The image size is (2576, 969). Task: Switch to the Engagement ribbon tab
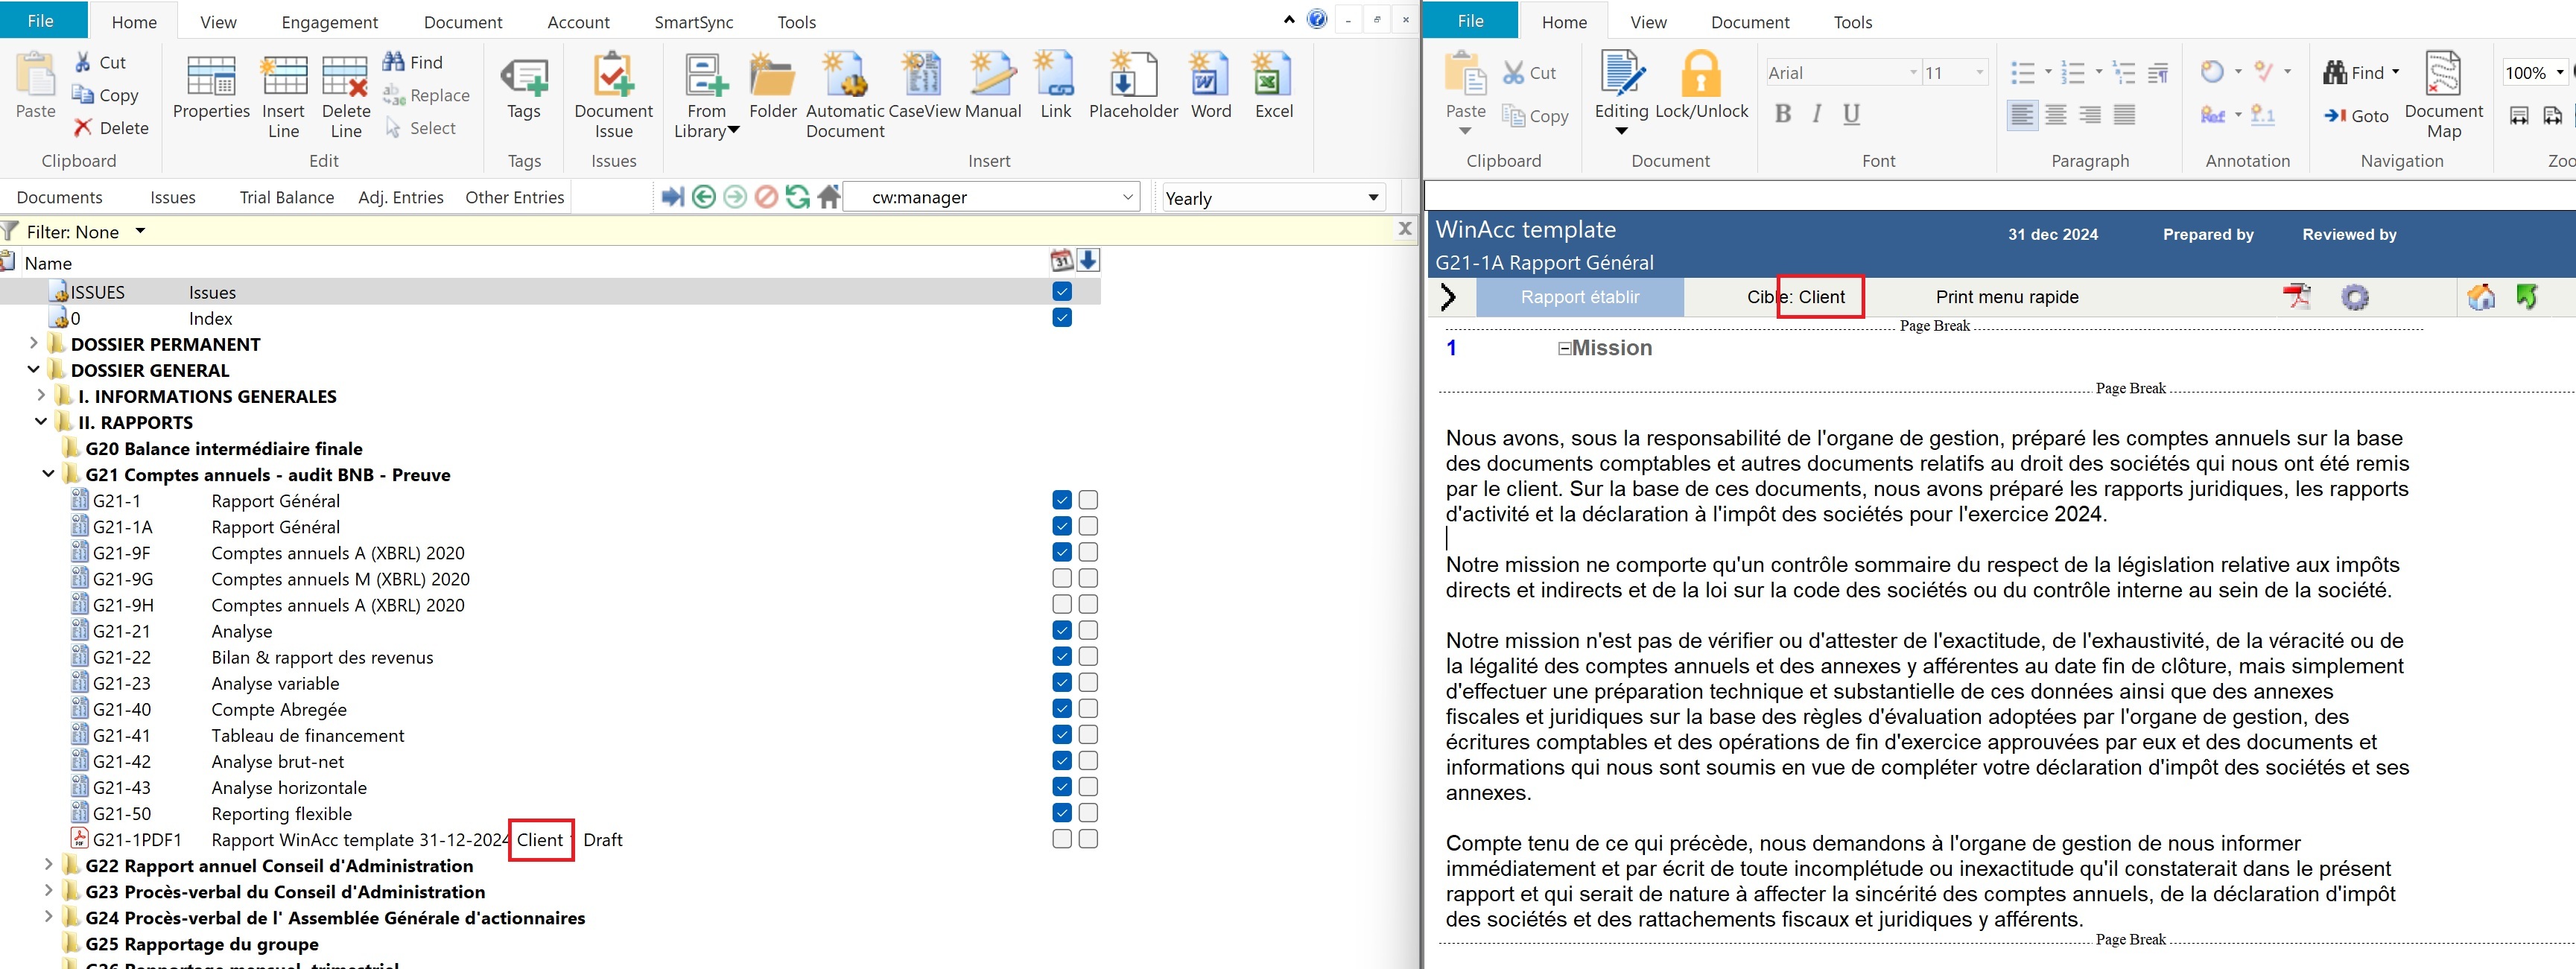pos(329,22)
